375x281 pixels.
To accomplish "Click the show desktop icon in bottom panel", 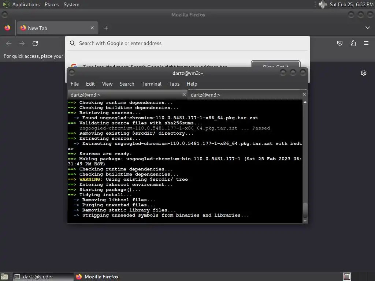I will pyautogui.click(x=4, y=277).
